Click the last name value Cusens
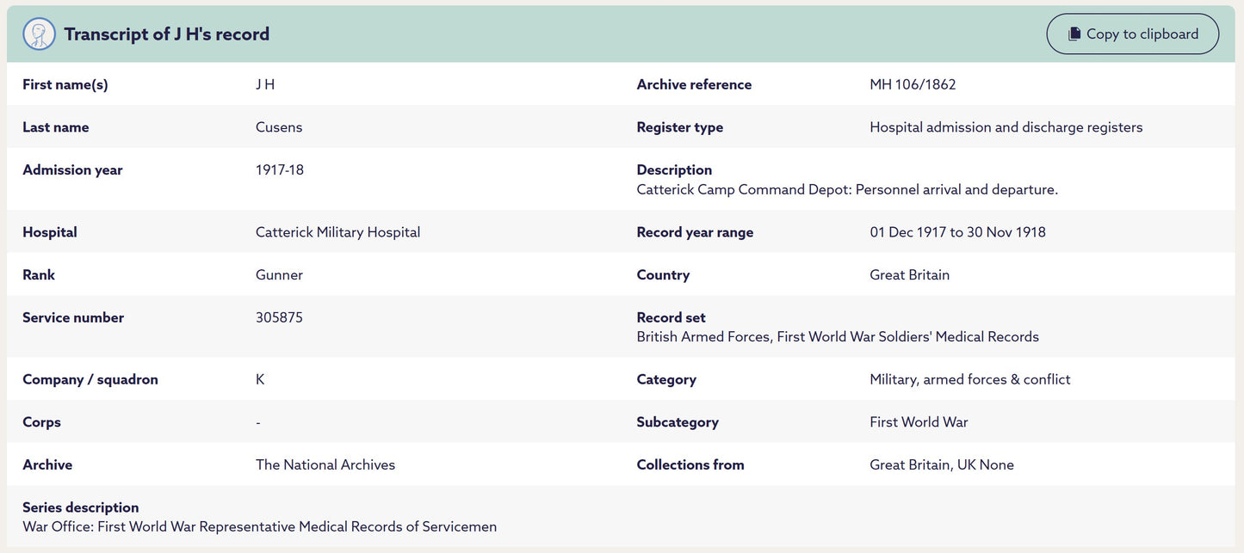This screenshot has width=1244, height=553. [x=279, y=127]
